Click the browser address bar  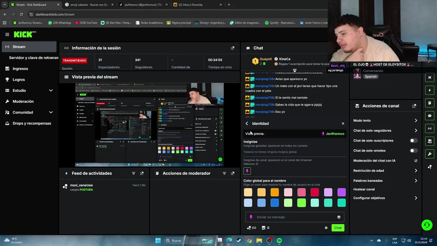(178, 14)
